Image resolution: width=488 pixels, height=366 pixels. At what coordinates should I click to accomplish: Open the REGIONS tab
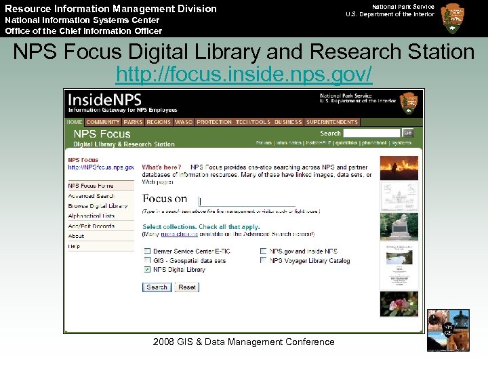click(159, 122)
